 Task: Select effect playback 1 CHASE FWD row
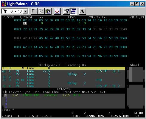pyautogui.click(x=63, y=95)
